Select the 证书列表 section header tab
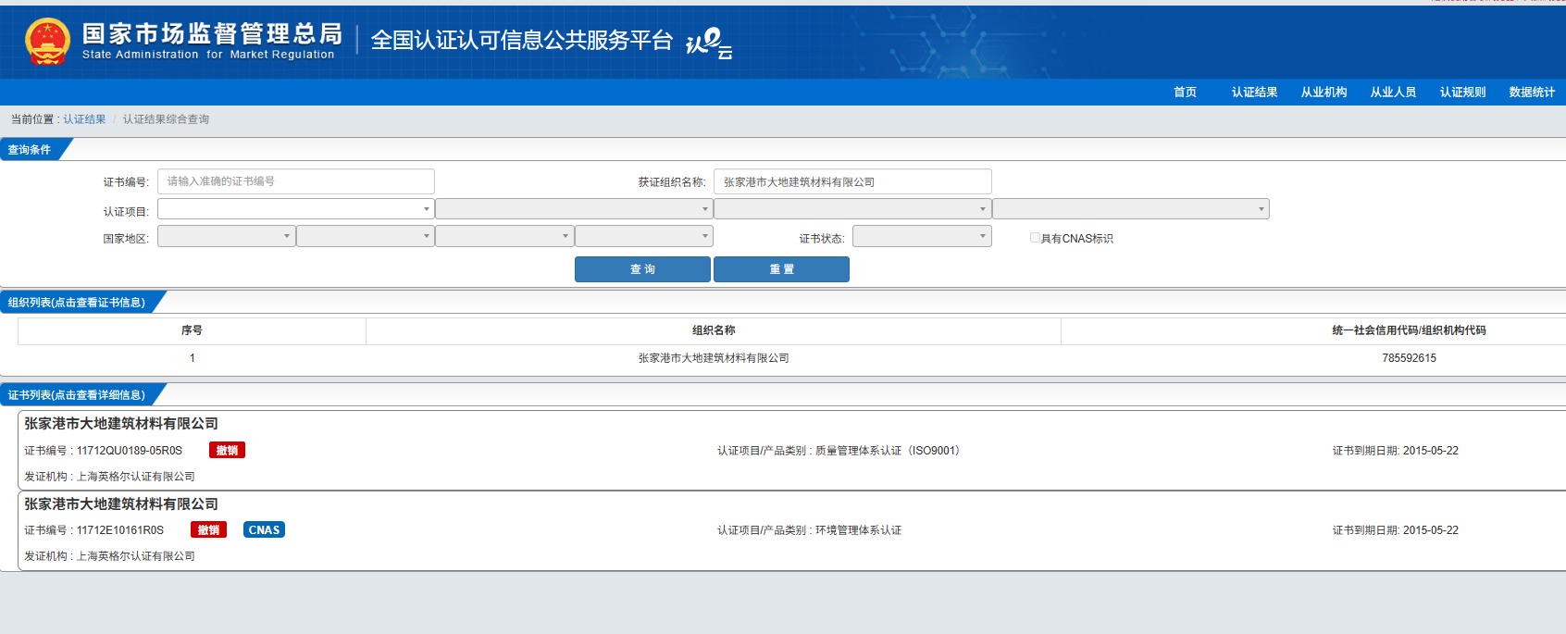Screen dimensions: 1566x634 coord(77,395)
